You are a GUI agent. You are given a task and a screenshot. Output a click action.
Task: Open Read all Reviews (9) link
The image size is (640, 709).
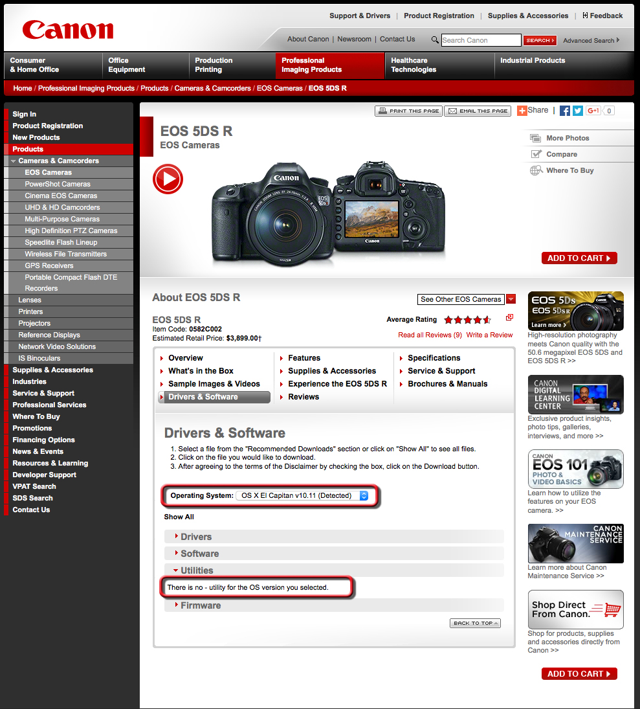coord(430,335)
